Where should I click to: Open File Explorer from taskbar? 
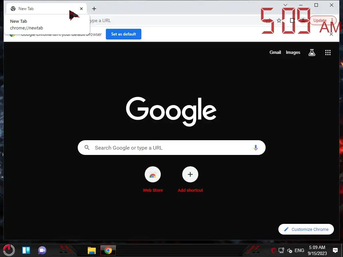click(x=92, y=250)
